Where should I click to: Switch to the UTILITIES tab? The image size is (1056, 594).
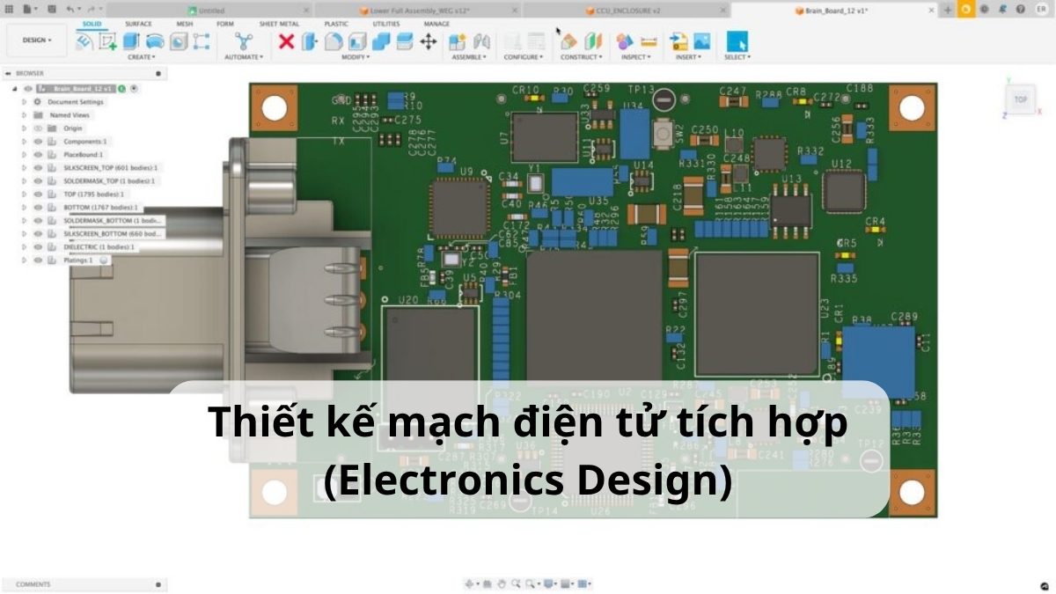(385, 24)
